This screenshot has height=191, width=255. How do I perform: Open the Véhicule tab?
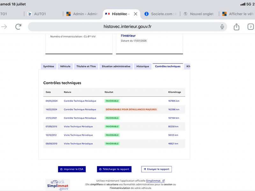[65, 66]
